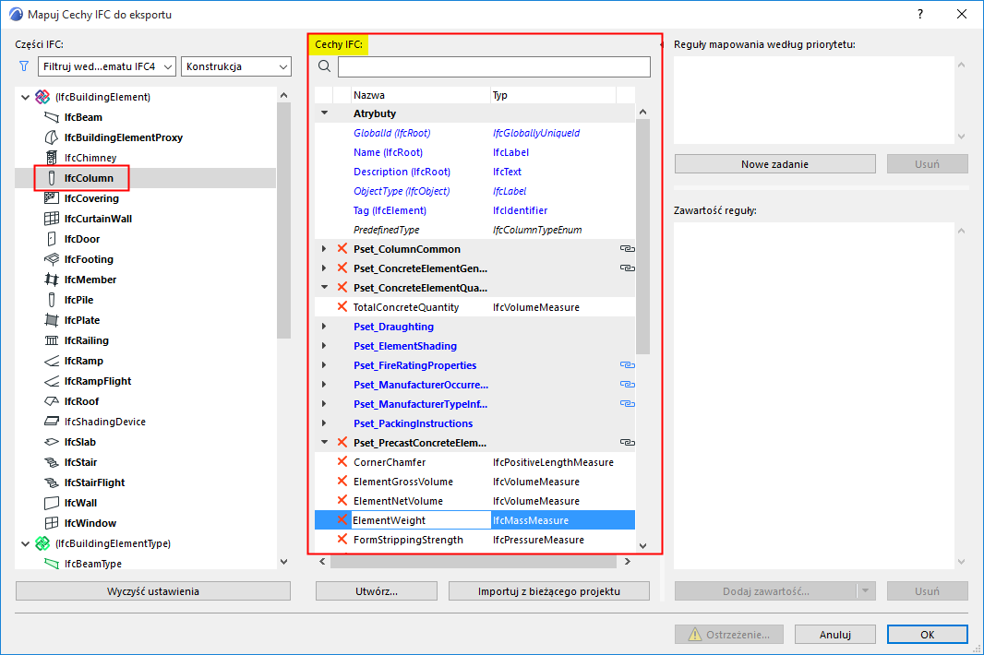Click the IfcWall icon
This screenshot has height=655, width=984.
point(52,503)
